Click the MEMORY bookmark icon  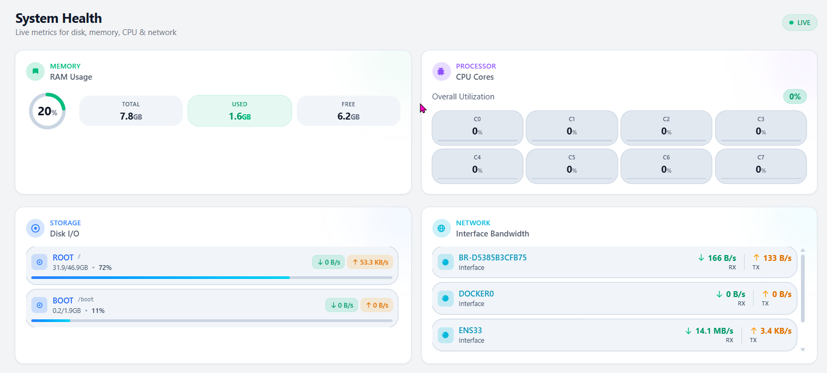point(35,71)
